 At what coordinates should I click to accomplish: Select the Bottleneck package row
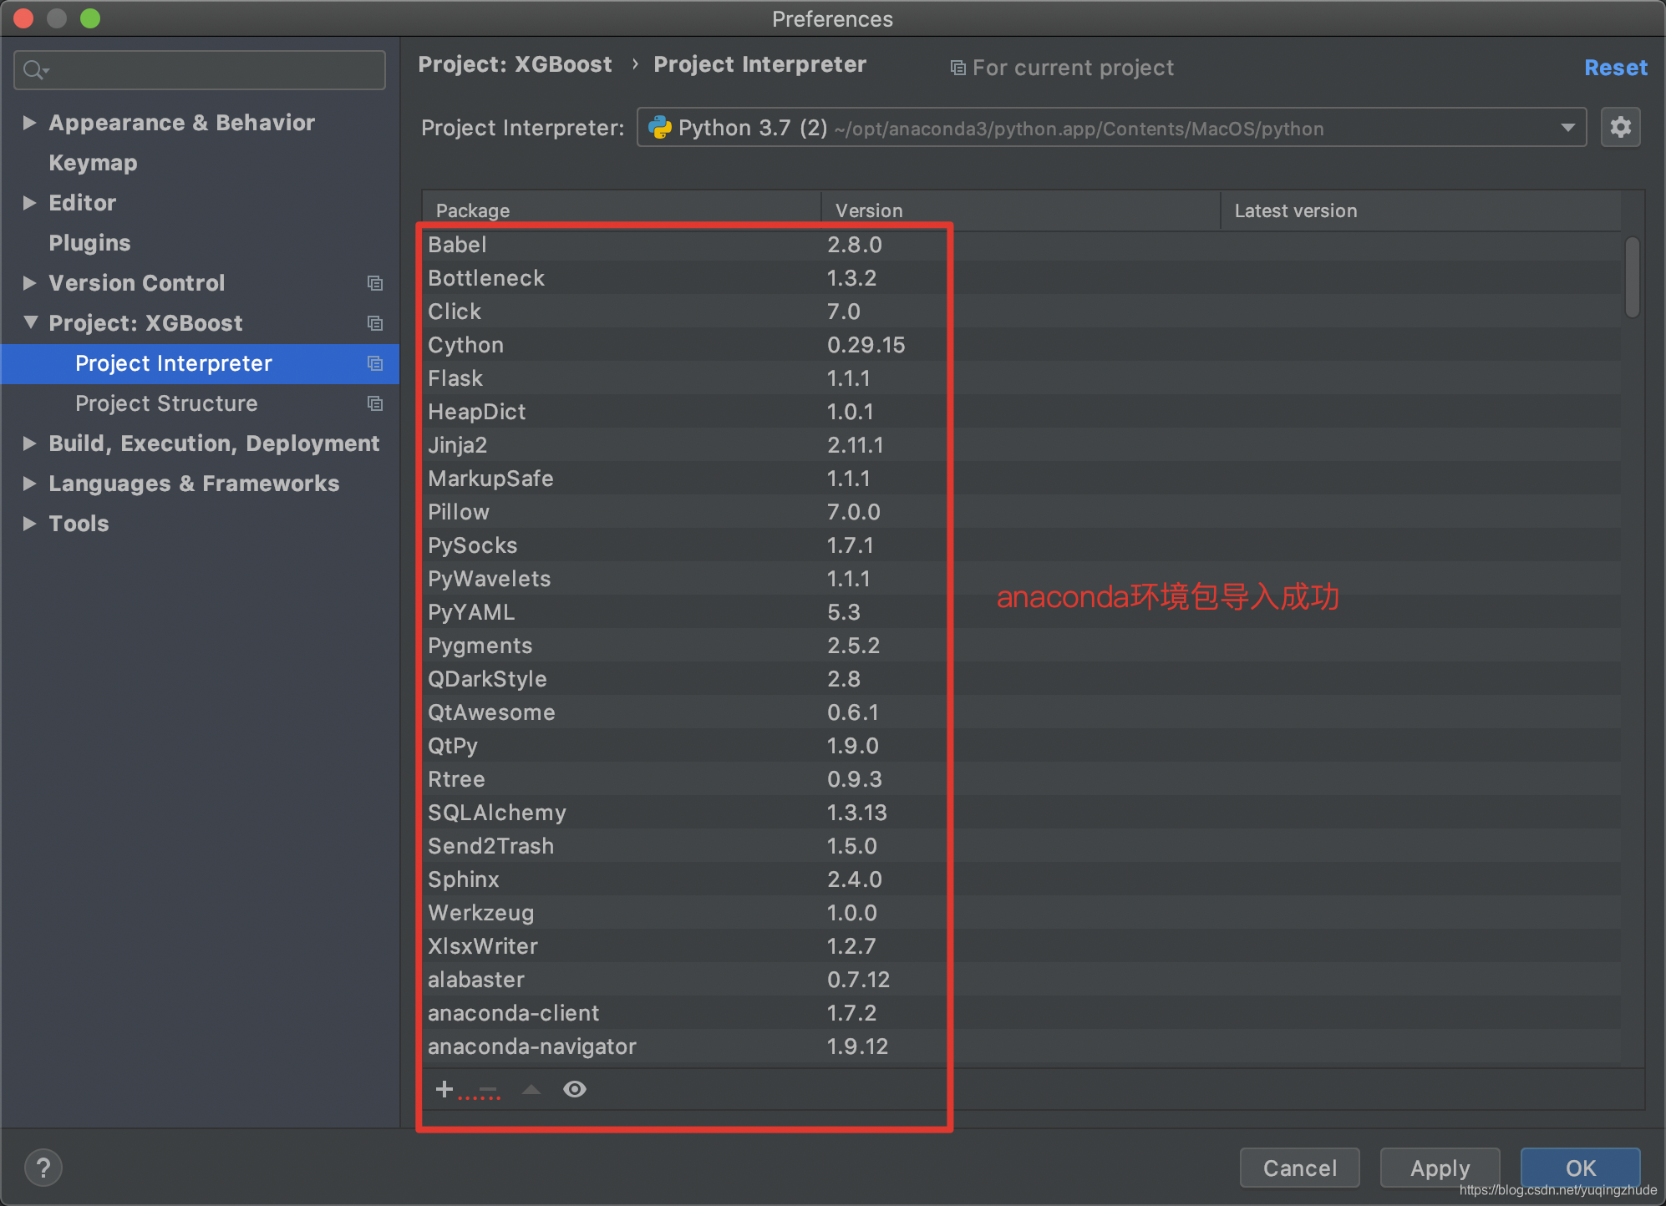pyautogui.click(x=1021, y=278)
